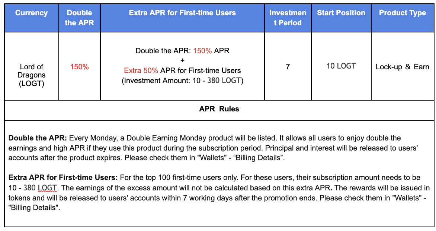Click the Currency column header
The height and width of the screenshot is (231, 436).
pyautogui.click(x=31, y=13)
